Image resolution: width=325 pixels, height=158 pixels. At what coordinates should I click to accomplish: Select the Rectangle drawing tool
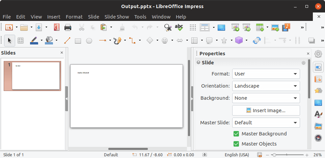pyautogui.click(x=78, y=41)
